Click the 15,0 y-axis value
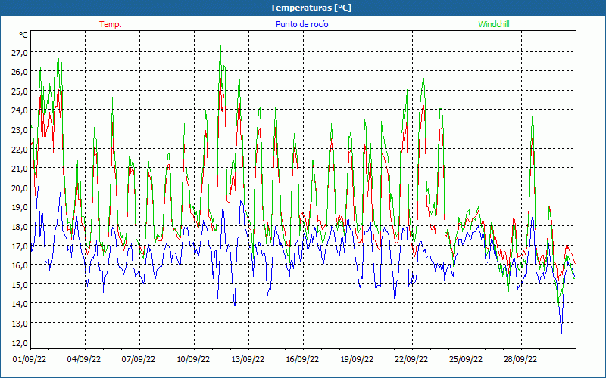Image resolution: width=606 pixels, height=378 pixels. coord(19,285)
